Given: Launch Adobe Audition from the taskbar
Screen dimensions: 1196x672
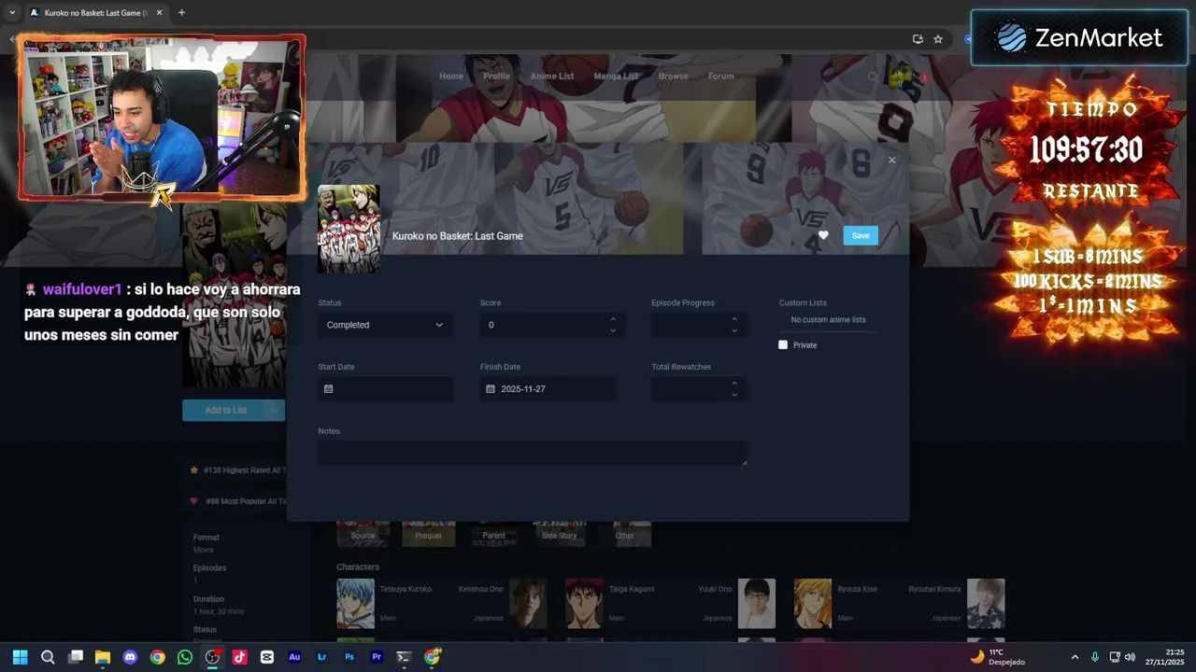Looking at the screenshot, I should (x=294, y=657).
